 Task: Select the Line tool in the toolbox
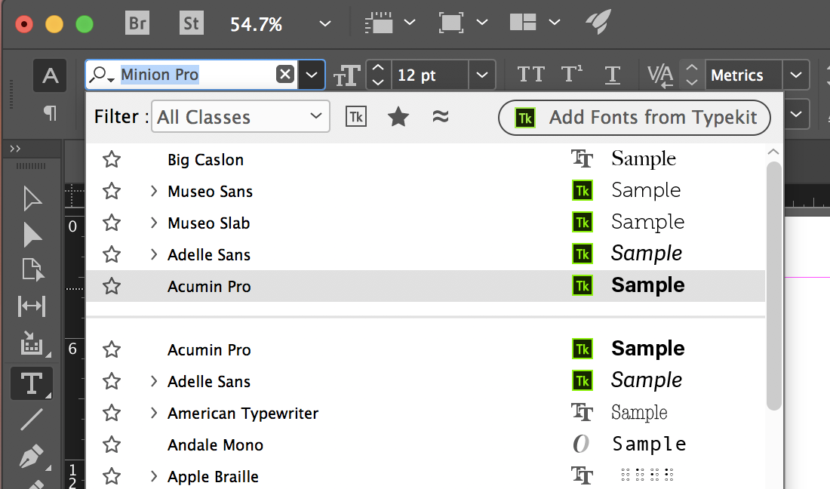[31, 420]
